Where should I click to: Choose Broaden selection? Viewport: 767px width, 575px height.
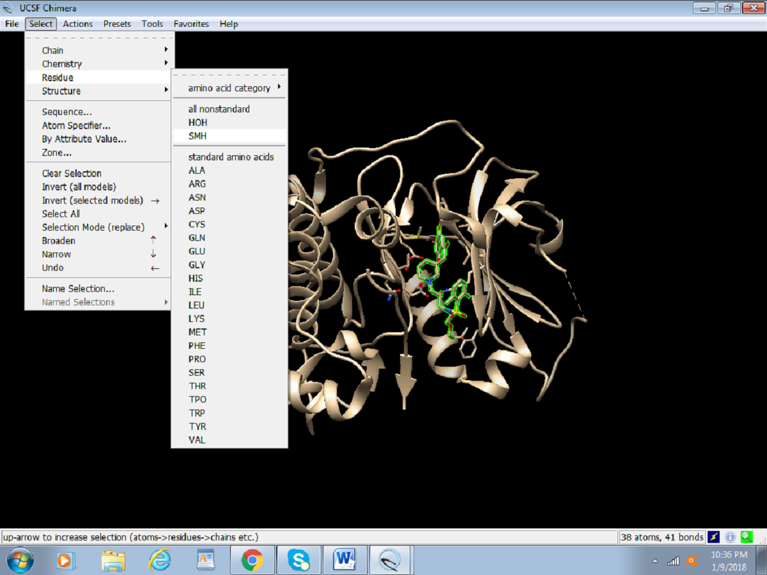[x=99, y=241]
